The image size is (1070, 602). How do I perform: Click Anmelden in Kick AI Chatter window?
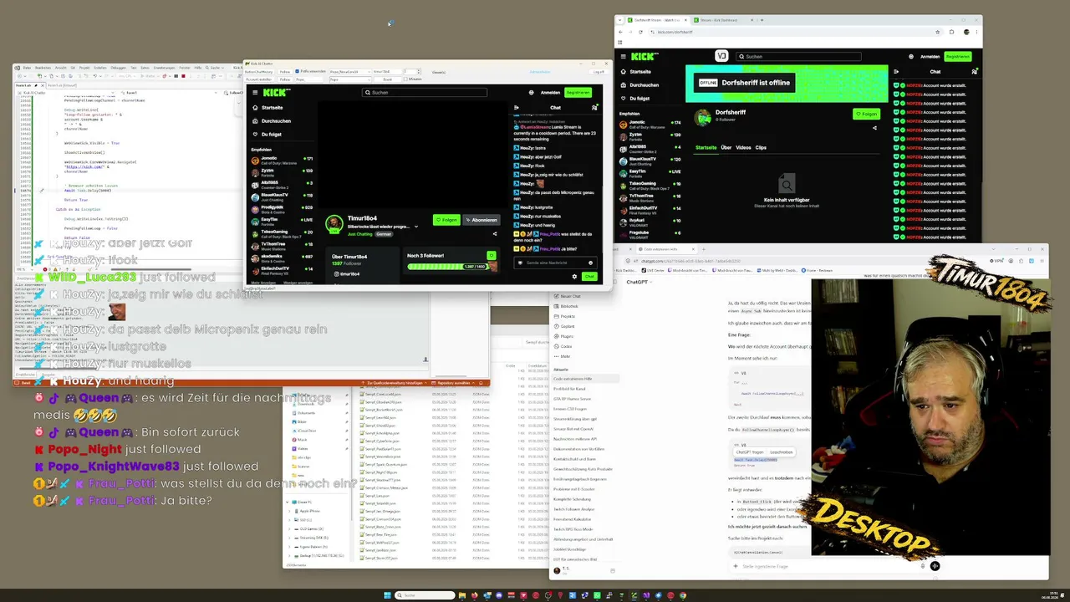click(x=550, y=93)
